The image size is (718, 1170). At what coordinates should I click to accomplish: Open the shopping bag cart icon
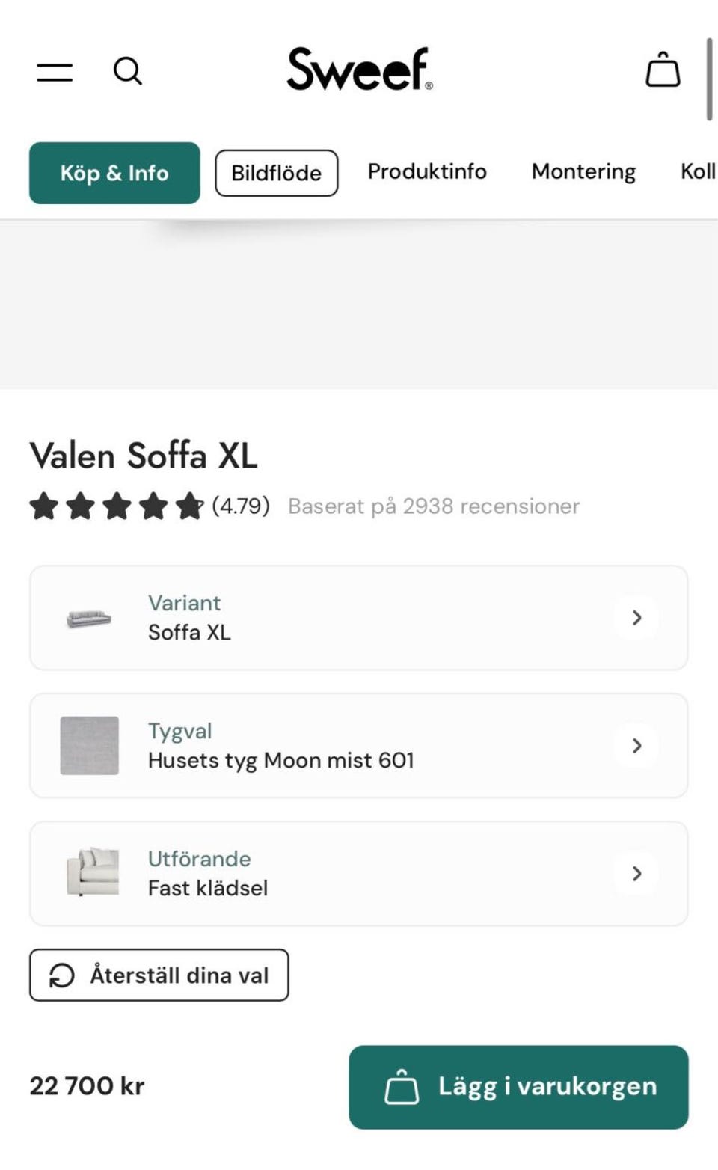point(663,70)
